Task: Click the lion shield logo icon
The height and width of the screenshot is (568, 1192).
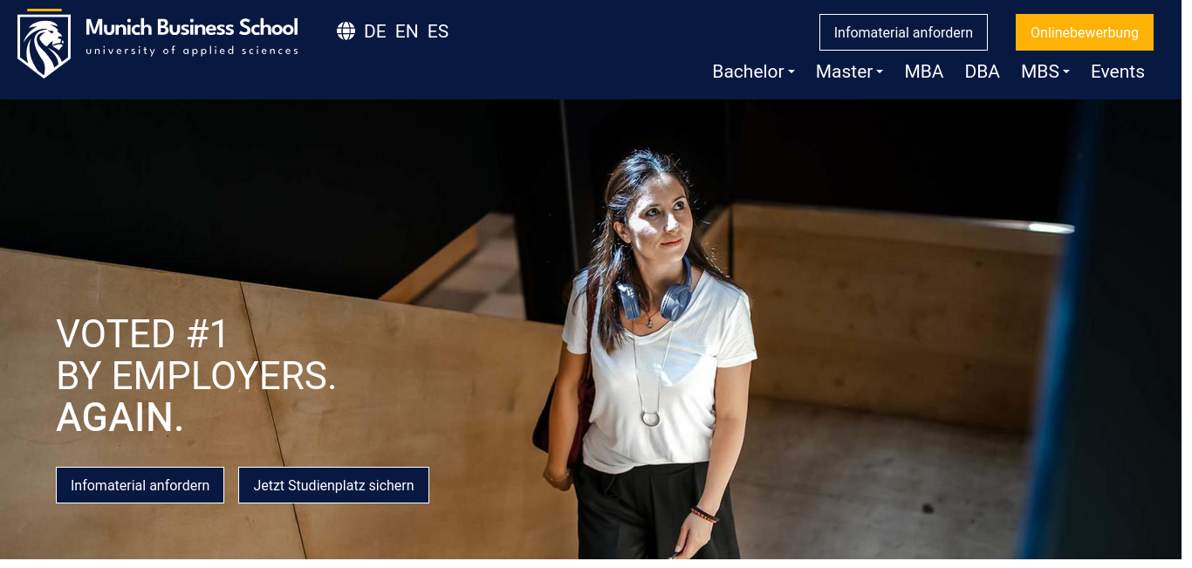Action: coord(44,45)
